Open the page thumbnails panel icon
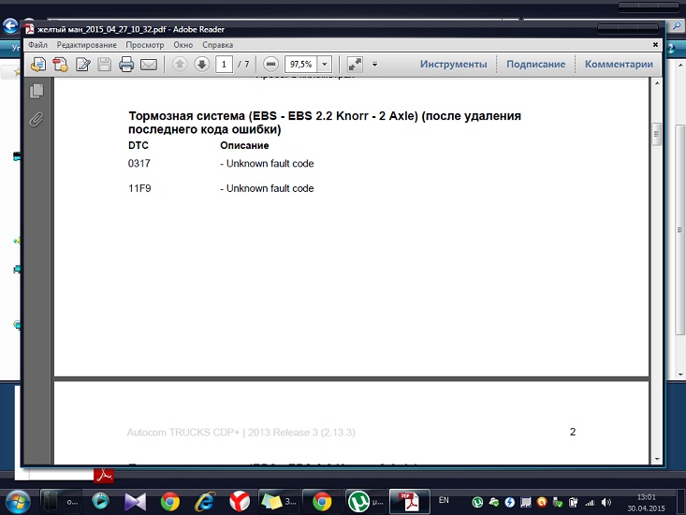Image resolution: width=686 pixels, height=515 pixels. [36, 91]
